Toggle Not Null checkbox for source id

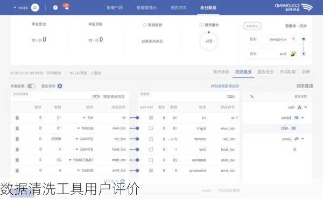(x=151, y=118)
